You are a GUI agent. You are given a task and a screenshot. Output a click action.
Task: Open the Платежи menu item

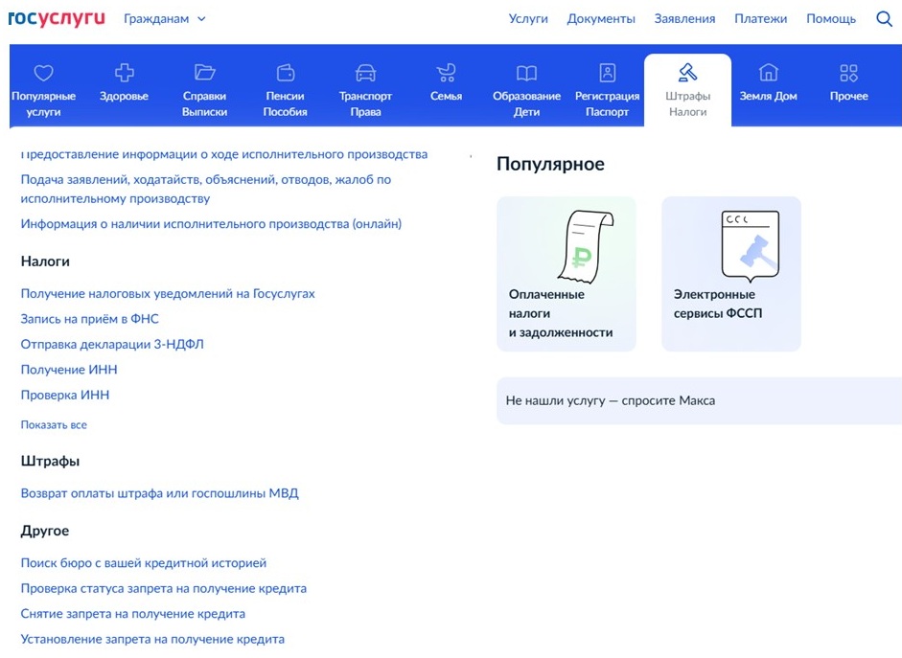click(x=760, y=19)
